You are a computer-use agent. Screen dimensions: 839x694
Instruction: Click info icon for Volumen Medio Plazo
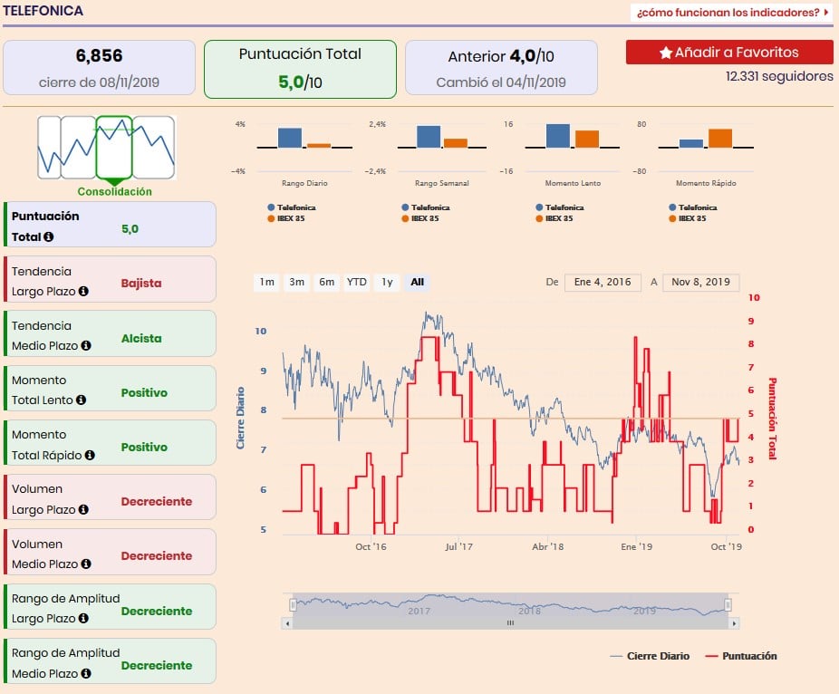click(86, 564)
